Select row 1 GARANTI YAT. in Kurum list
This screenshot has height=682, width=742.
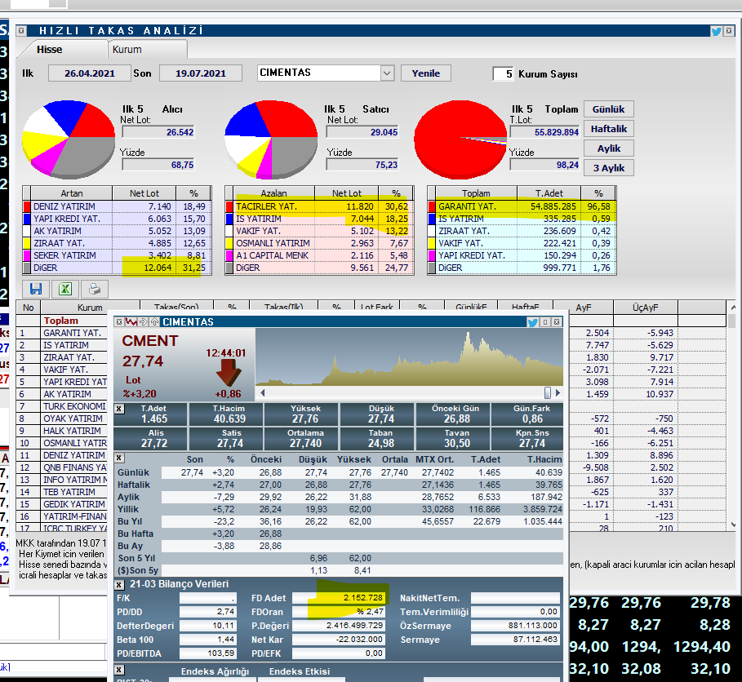click(62, 333)
